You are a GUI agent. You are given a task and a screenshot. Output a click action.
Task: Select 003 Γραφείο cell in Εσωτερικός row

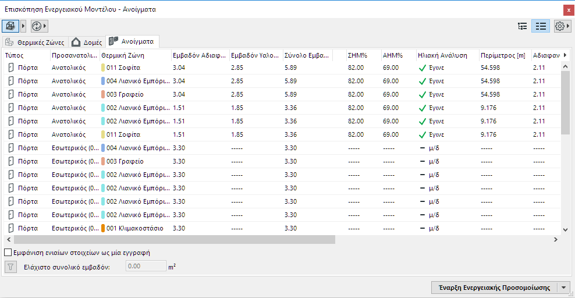click(x=136, y=161)
